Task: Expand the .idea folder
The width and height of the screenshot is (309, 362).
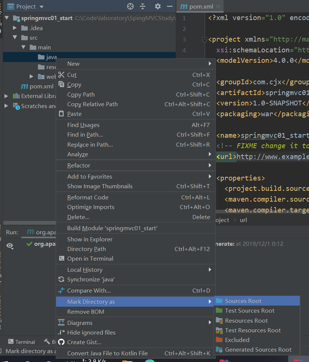Action: (15, 28)
